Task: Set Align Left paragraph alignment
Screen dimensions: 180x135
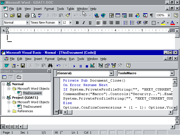Action: pyautogui.click(x=98, y=23)
